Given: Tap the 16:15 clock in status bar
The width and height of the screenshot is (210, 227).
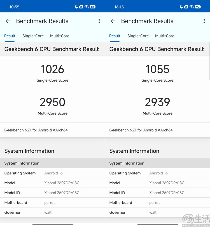Looking at the screenshot, I should coord(119,7).
